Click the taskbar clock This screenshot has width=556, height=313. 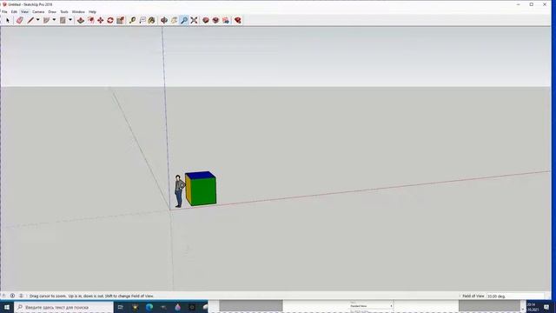(x=533, y=307)
